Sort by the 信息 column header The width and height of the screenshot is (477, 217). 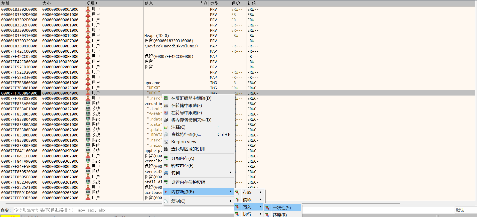point(171,3)
